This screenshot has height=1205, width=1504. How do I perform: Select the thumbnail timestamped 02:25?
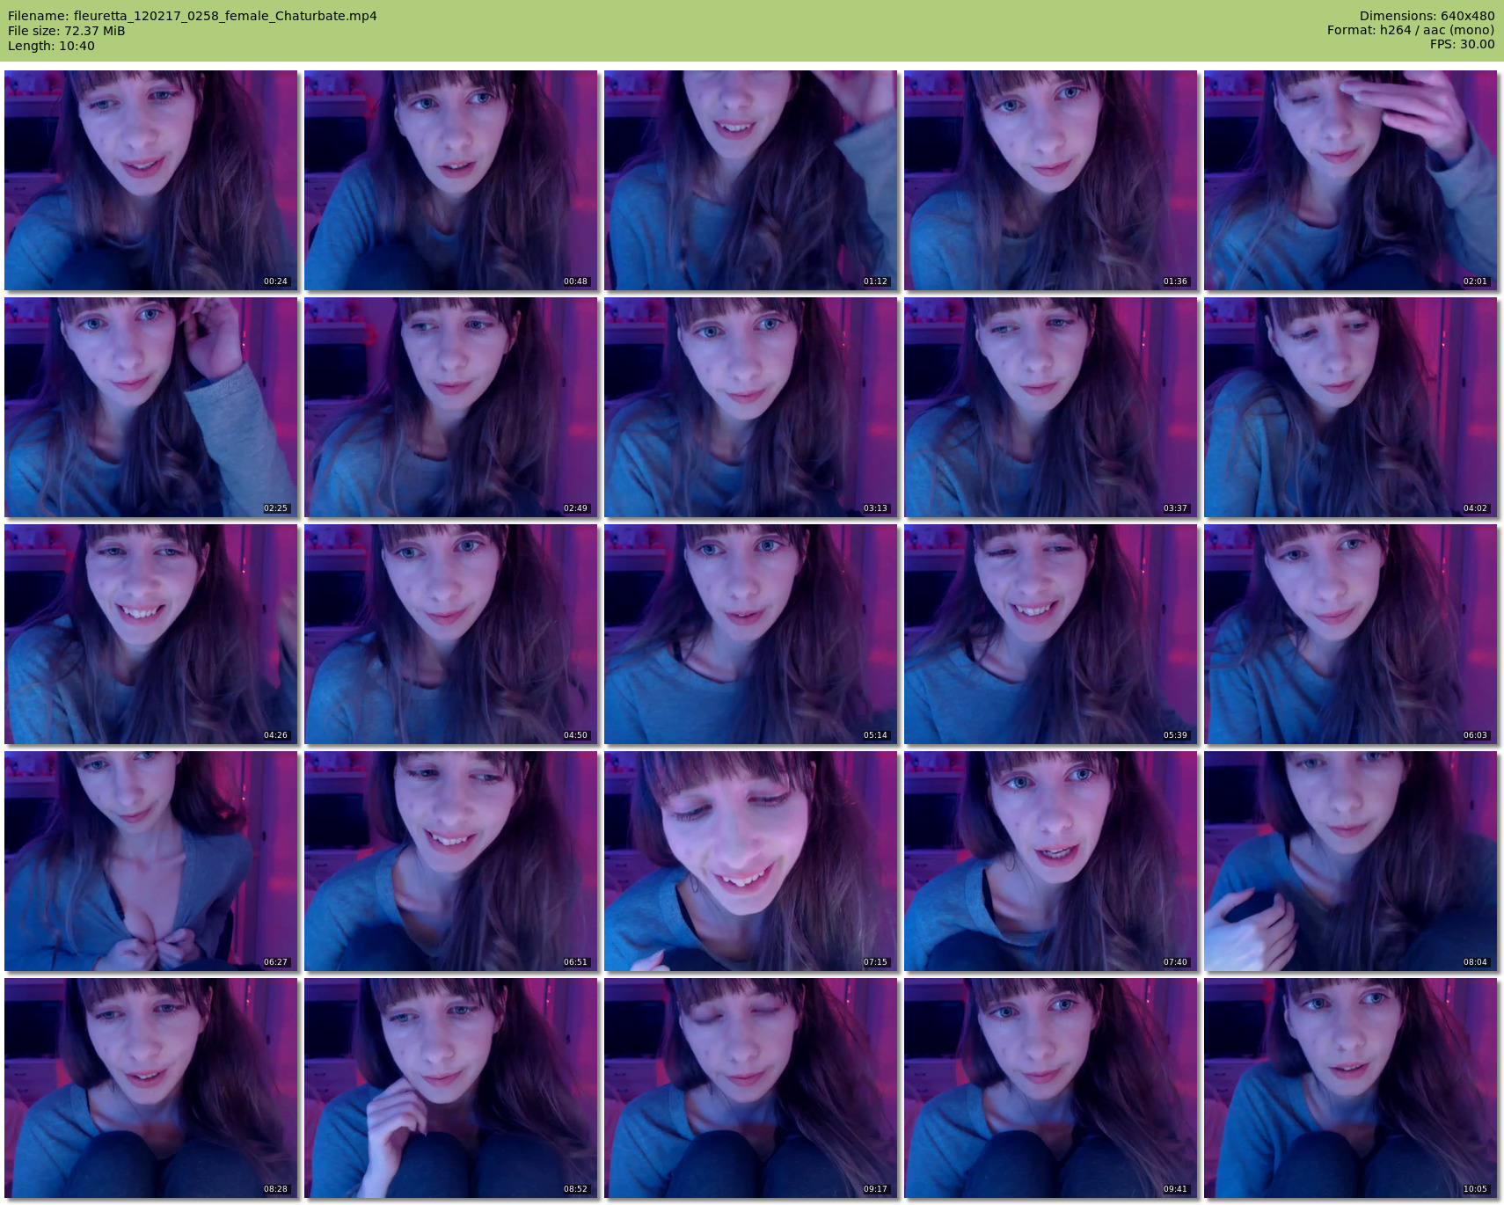tap(151, 407)
